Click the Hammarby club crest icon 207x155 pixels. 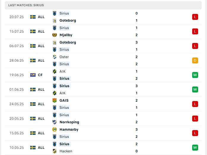(x=55, y=130)
